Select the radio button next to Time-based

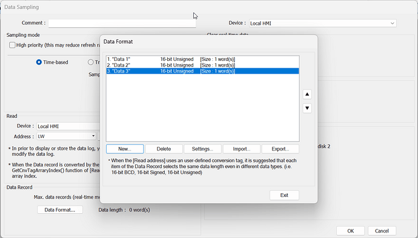coord(91,62)
